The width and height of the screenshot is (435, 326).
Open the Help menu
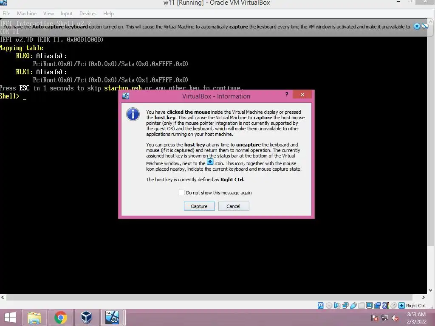(108, 13)
